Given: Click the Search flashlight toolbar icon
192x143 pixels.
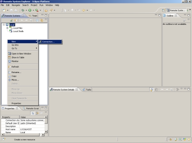Looking at the screenshot, I should [x=51, y=10].
